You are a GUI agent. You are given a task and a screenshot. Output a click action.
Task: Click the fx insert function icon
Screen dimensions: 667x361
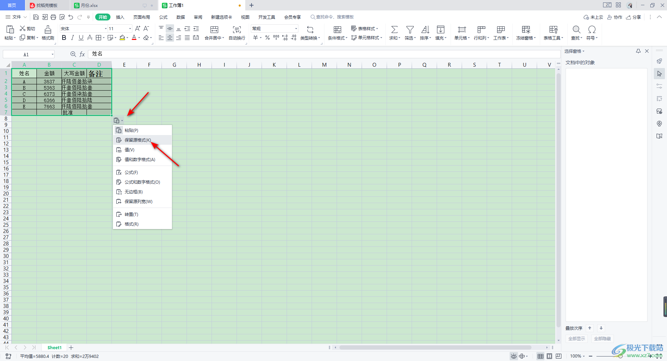click(82, 54)
